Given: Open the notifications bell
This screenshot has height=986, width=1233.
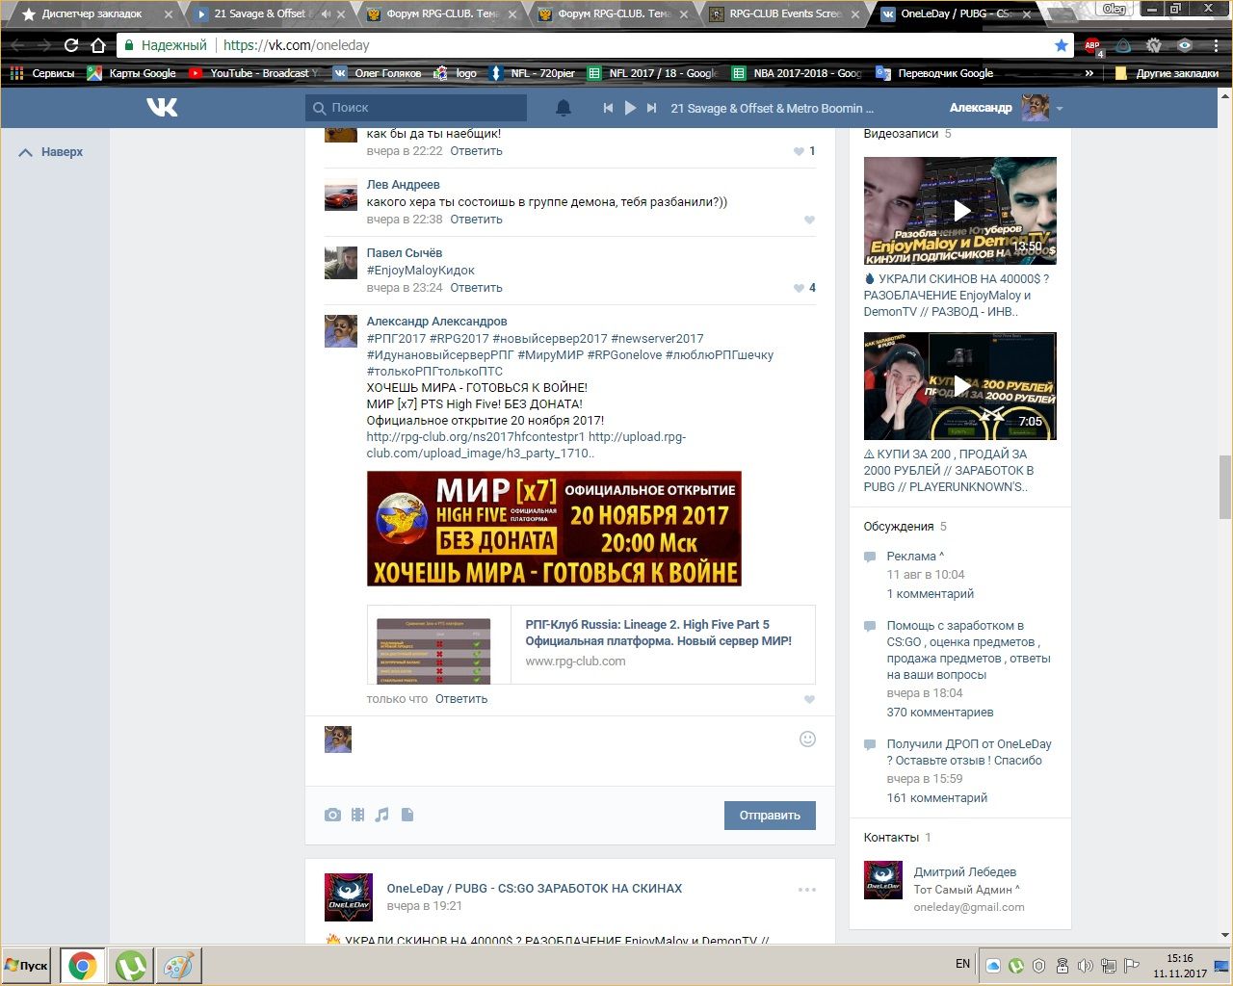Looking at the screenshot, I should click(564, 108).
